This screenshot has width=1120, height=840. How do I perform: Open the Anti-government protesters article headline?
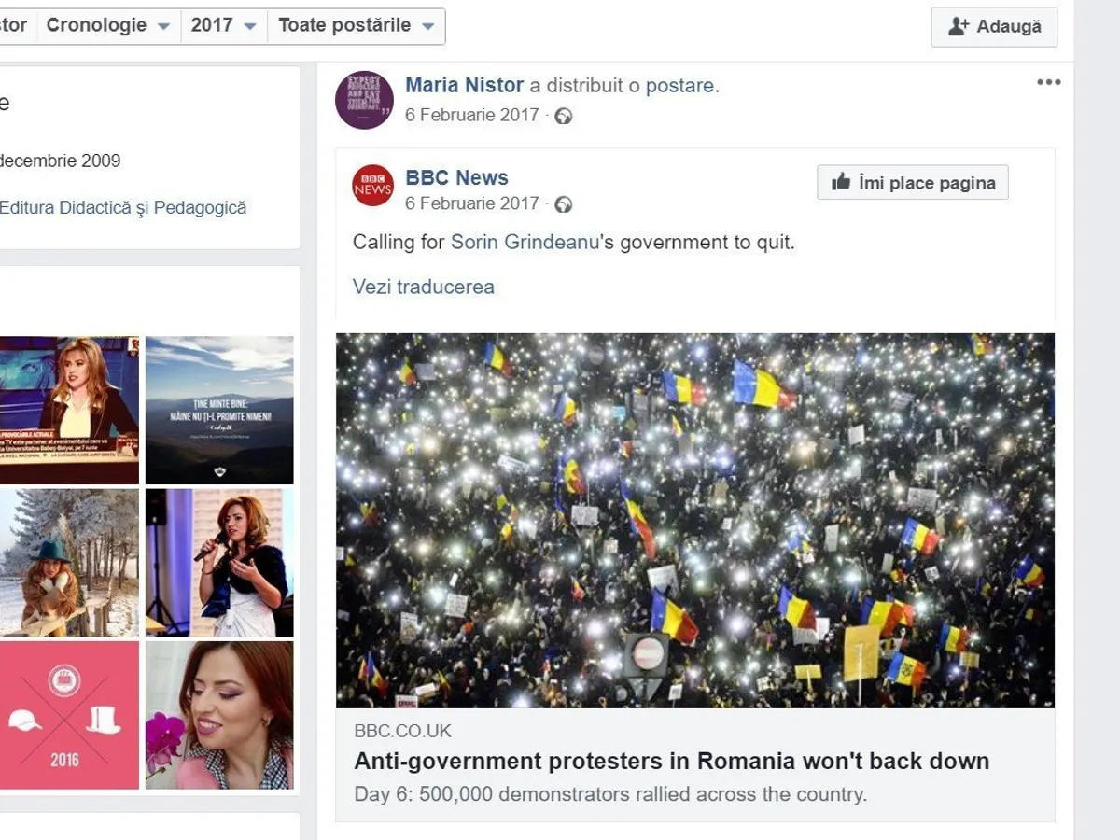click(671, 761)
